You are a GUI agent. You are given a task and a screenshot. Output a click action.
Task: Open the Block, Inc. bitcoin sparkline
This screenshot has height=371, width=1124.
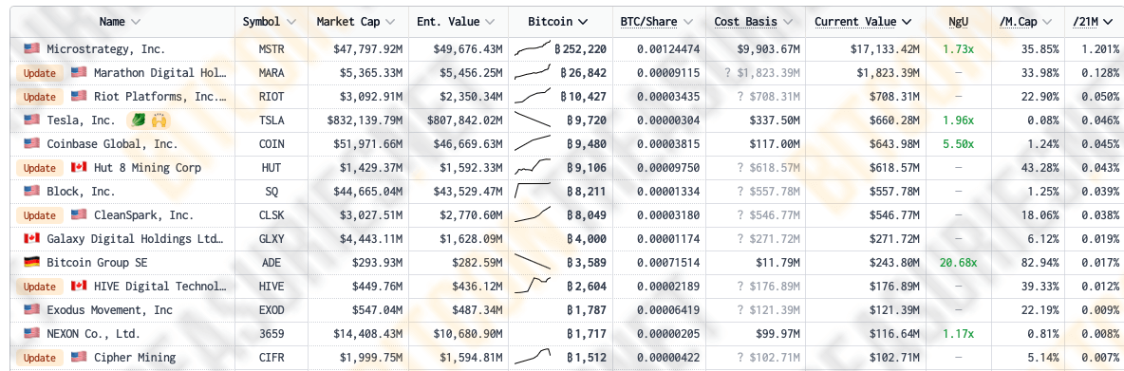533,191
